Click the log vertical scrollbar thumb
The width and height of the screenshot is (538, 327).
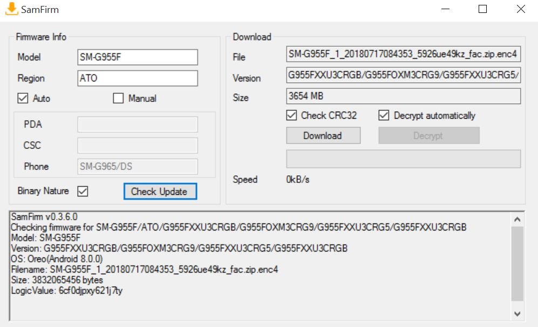click(517, 263)
